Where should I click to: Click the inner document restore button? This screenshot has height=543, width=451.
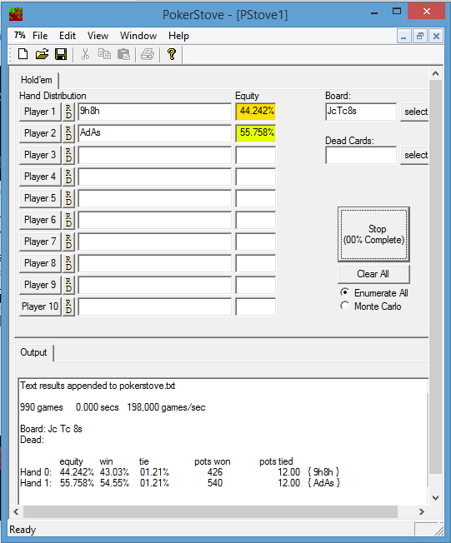(x=420, y=36)
